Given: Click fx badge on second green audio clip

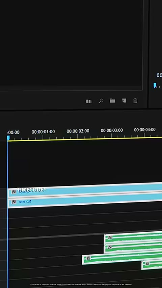Looking at the screenshot, I should pos(110,247).
